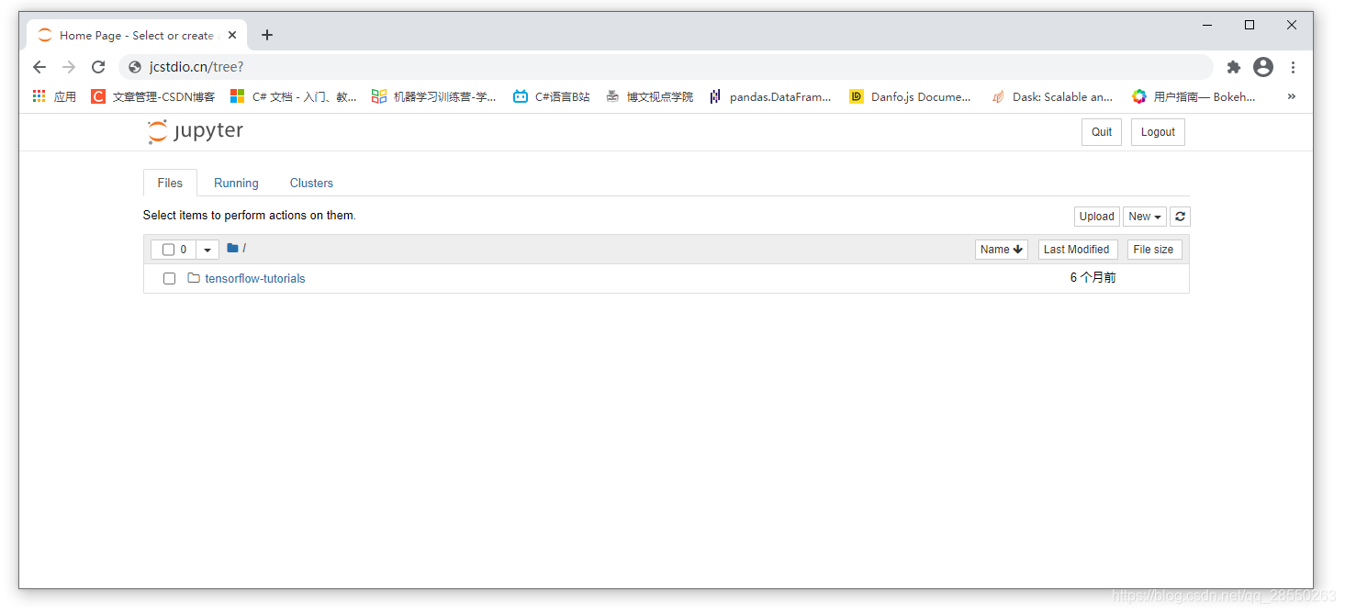Click the Upload button
The width and height of the screenshot is (1345, 613).
pyautogui.click(x=1096, y=216)
